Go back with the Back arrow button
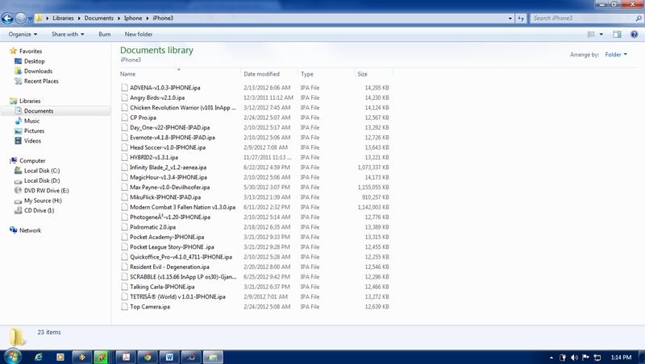Screen dimensions: 645x364 [7, 18]
